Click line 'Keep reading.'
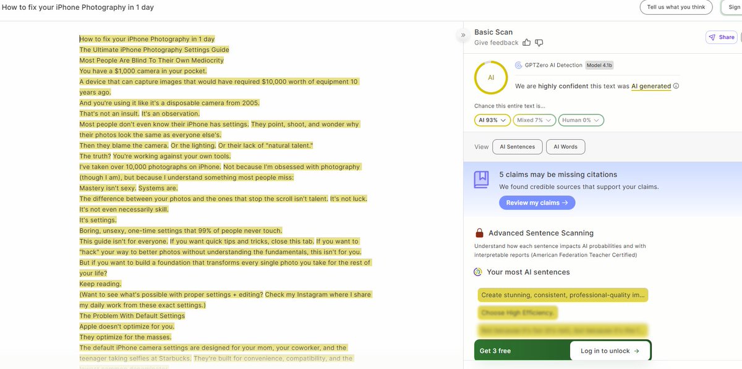 (100, 284)
